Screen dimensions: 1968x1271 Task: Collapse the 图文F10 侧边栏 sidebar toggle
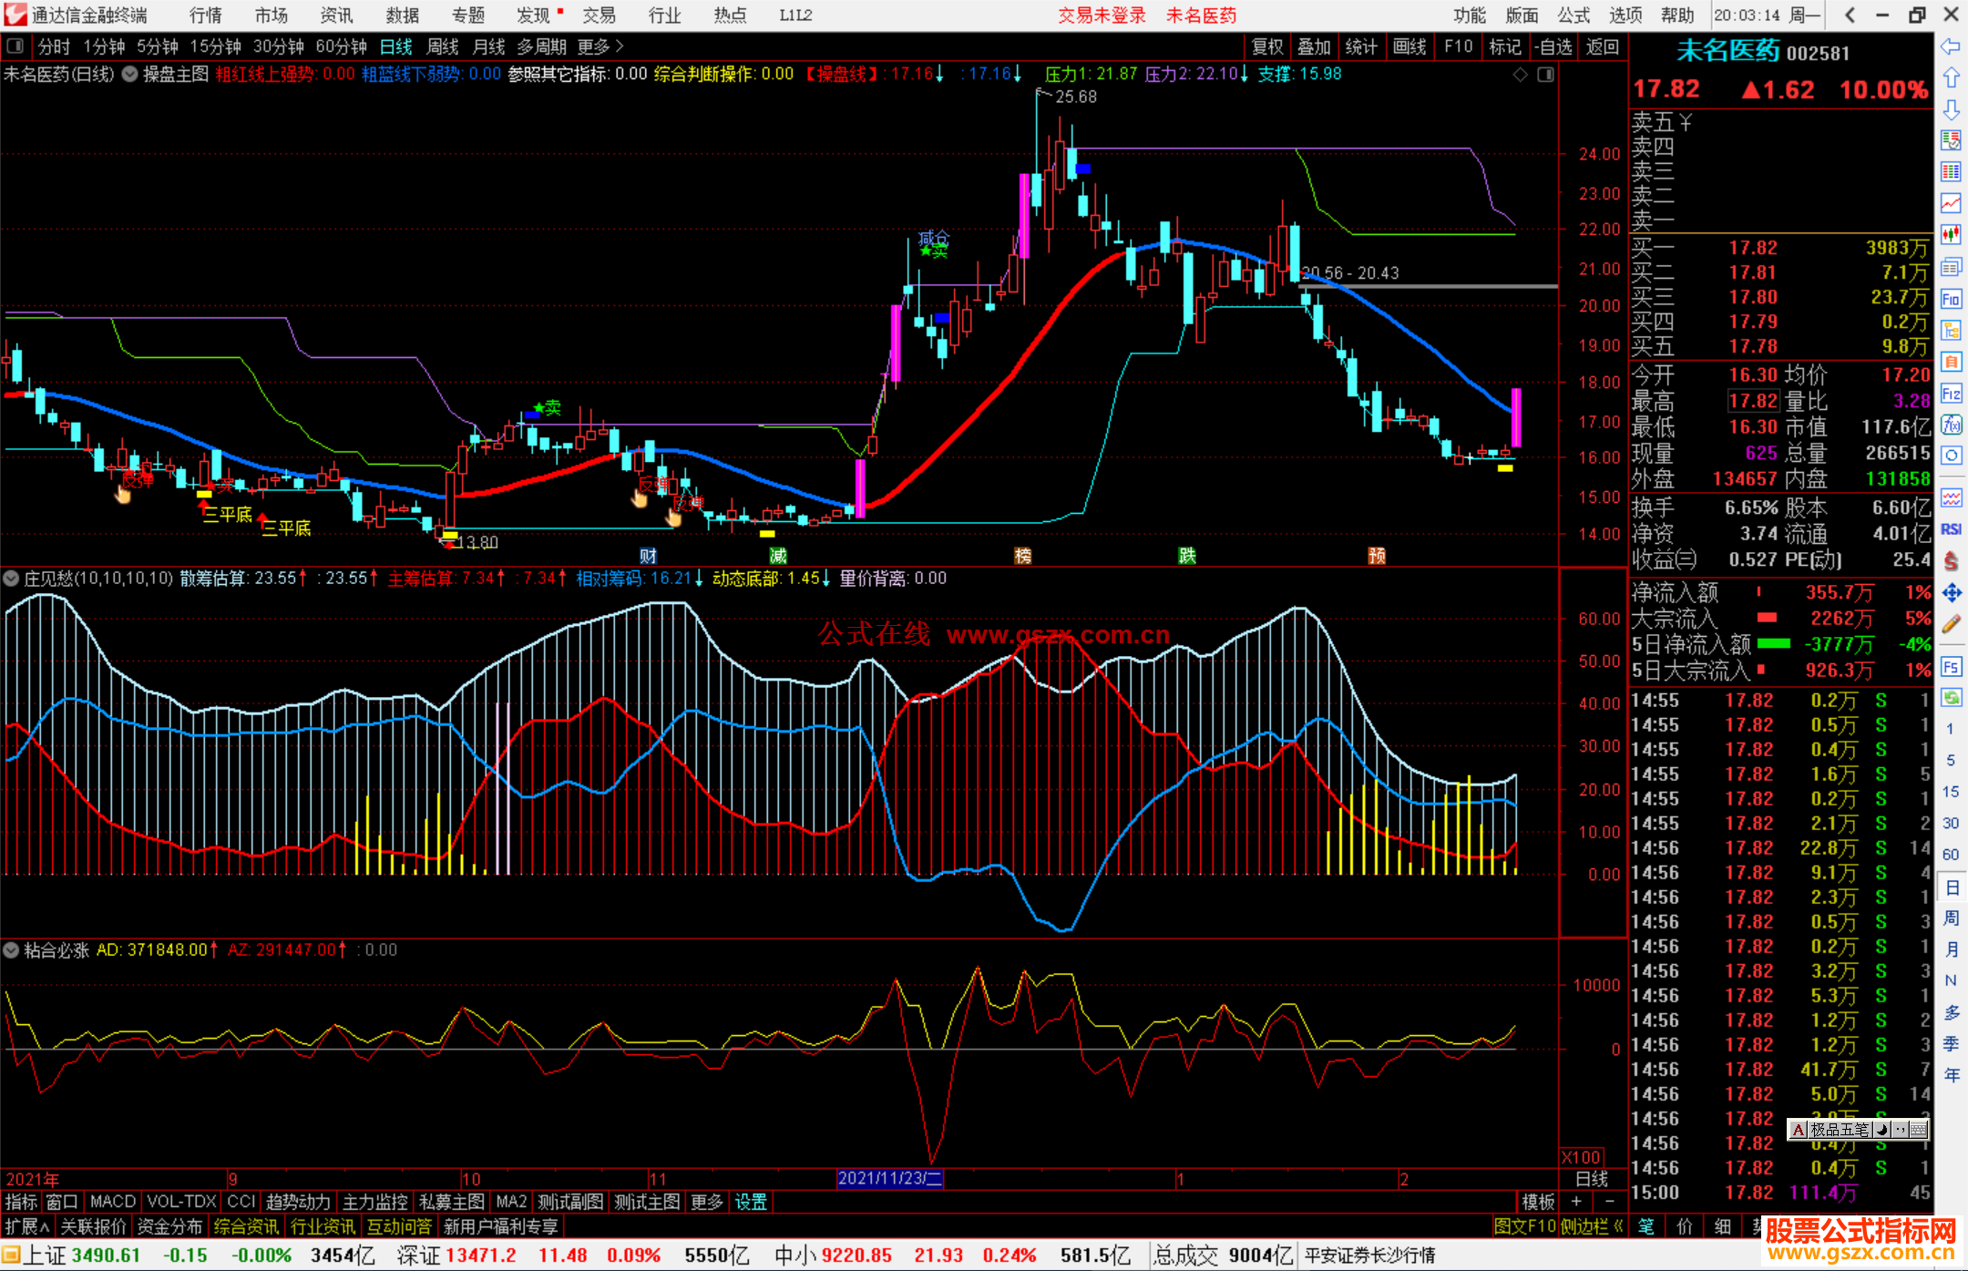click(1559, 1226)
